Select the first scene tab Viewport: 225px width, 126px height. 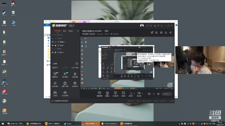[x=58, y=31]
